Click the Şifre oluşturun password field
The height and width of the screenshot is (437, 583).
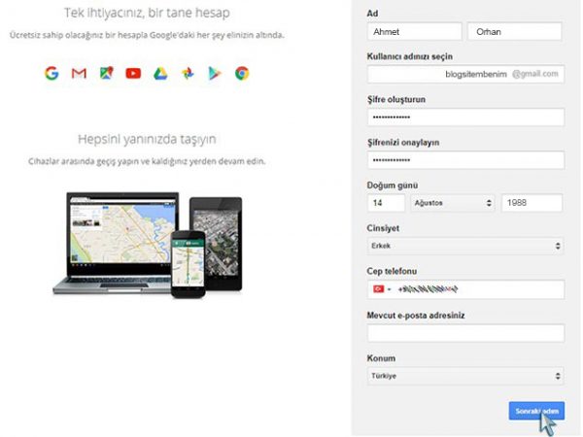(465, 118)
